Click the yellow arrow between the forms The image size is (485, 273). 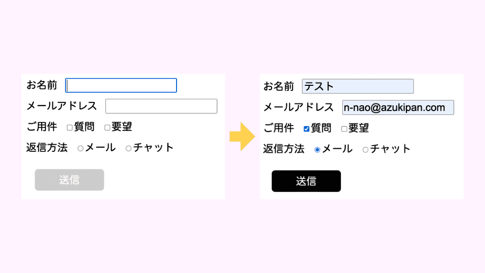point(242,136)
